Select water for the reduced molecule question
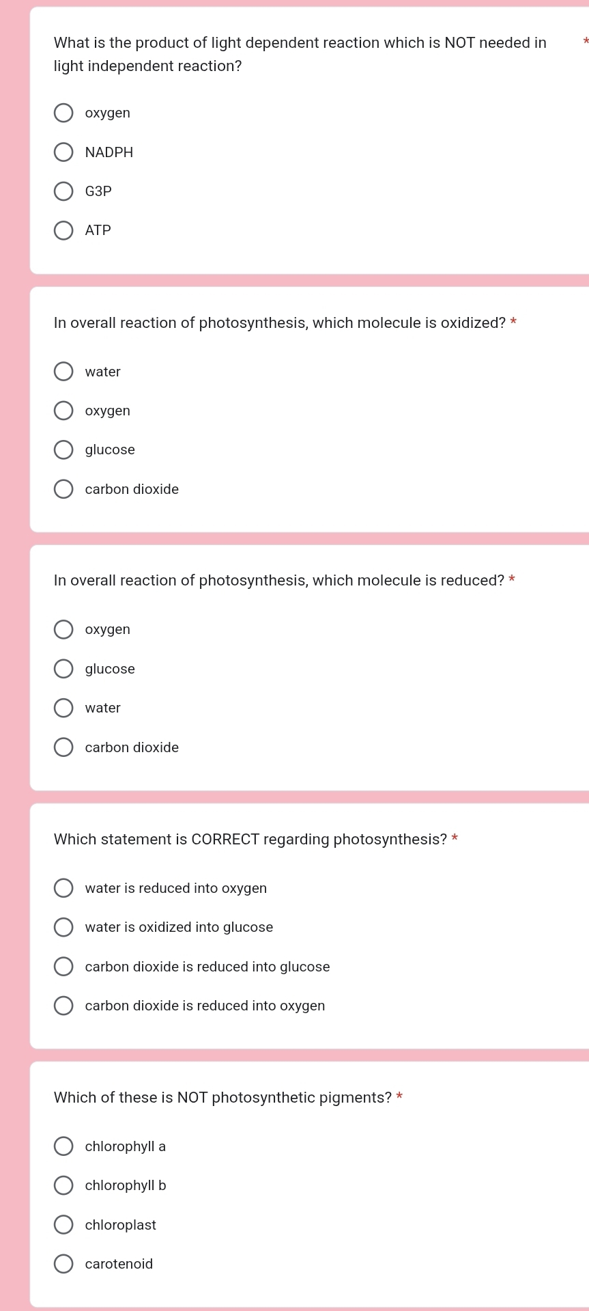This screenshot has height=1311, width=589. click(63, 708)
